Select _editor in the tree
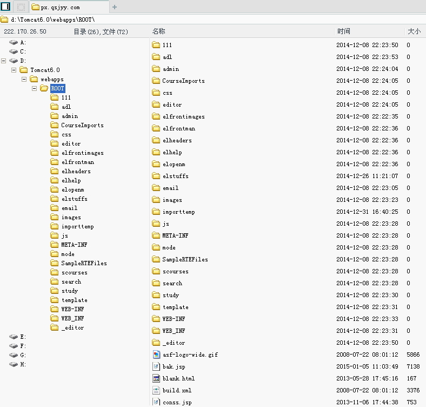426x407 pixels. point(72,327)
